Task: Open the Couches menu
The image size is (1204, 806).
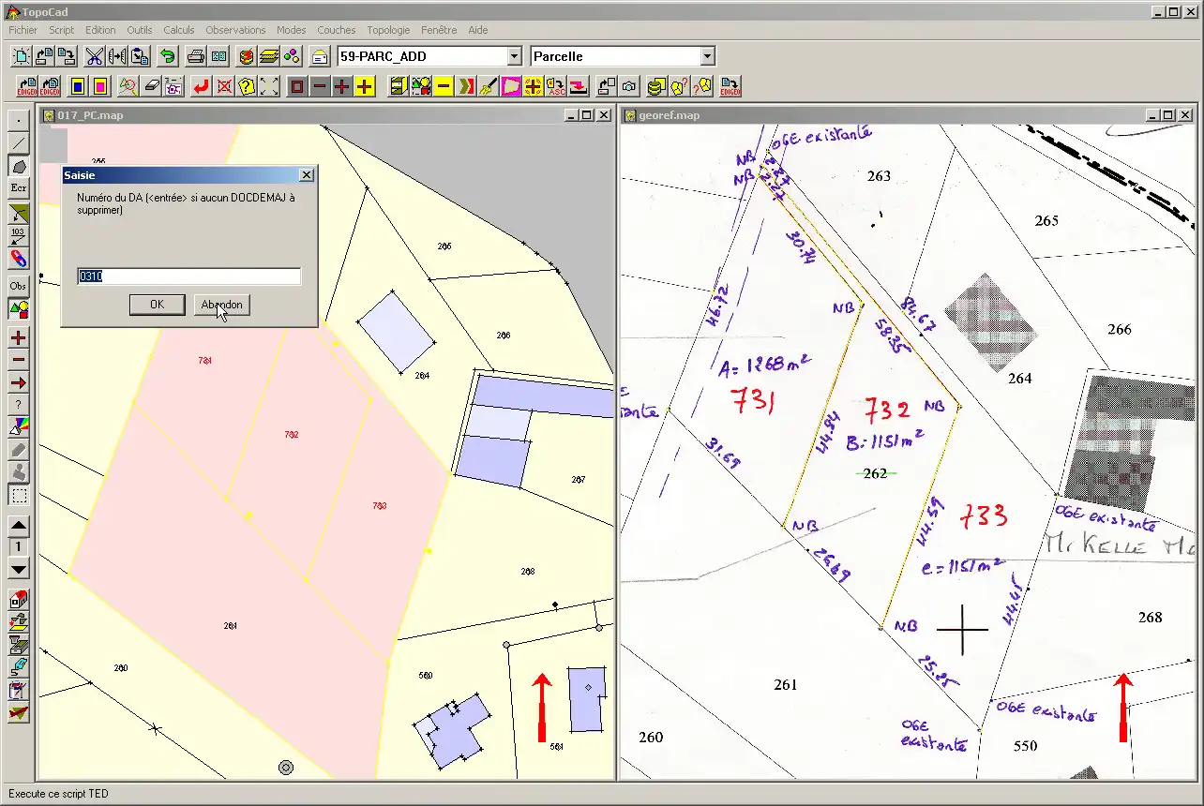Action: click(x=337, y=30)
